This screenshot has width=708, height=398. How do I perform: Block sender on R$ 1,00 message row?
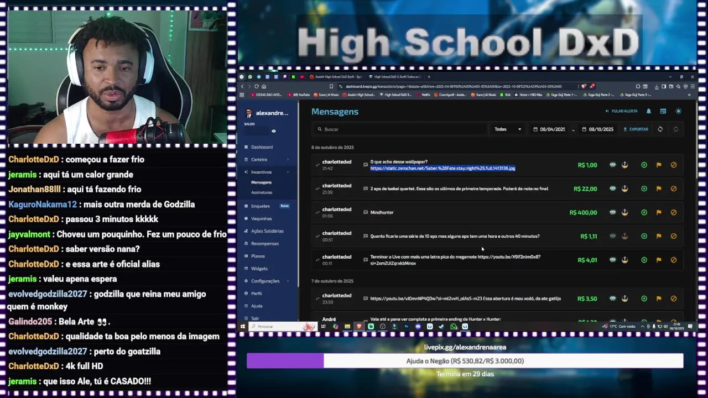coord(674,165)
